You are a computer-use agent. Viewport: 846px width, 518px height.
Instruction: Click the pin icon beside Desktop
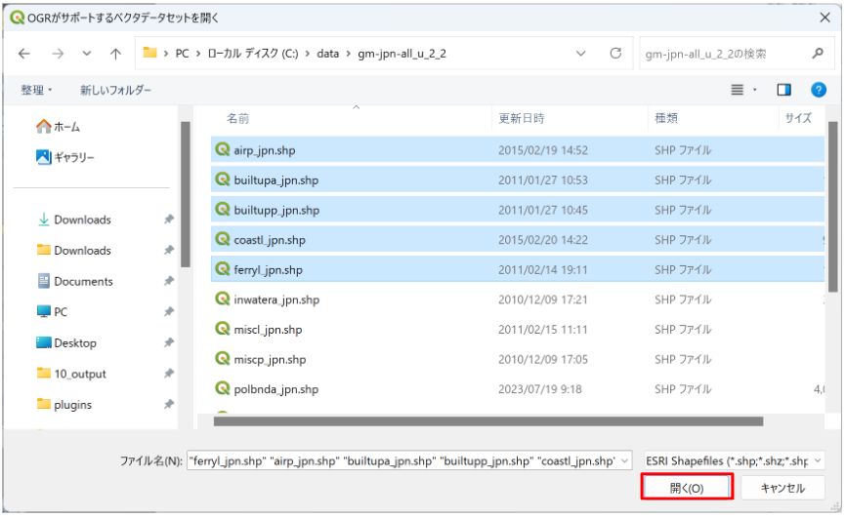click(169, 342)
